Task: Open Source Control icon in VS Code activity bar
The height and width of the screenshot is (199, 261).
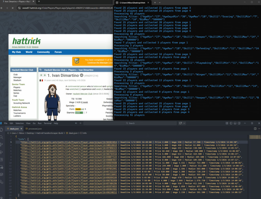Action: pos(1,145)
